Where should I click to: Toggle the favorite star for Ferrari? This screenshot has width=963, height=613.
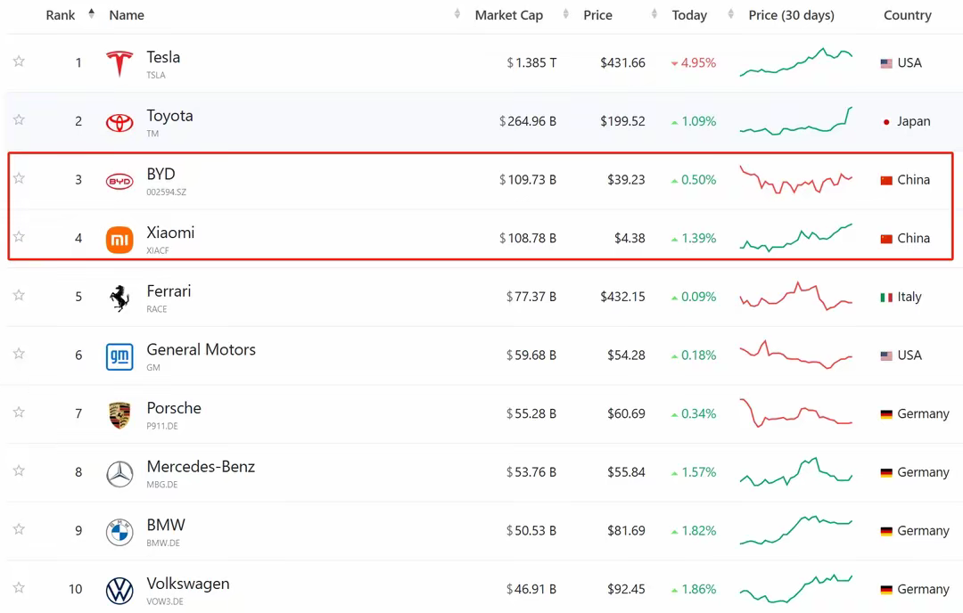19,296
